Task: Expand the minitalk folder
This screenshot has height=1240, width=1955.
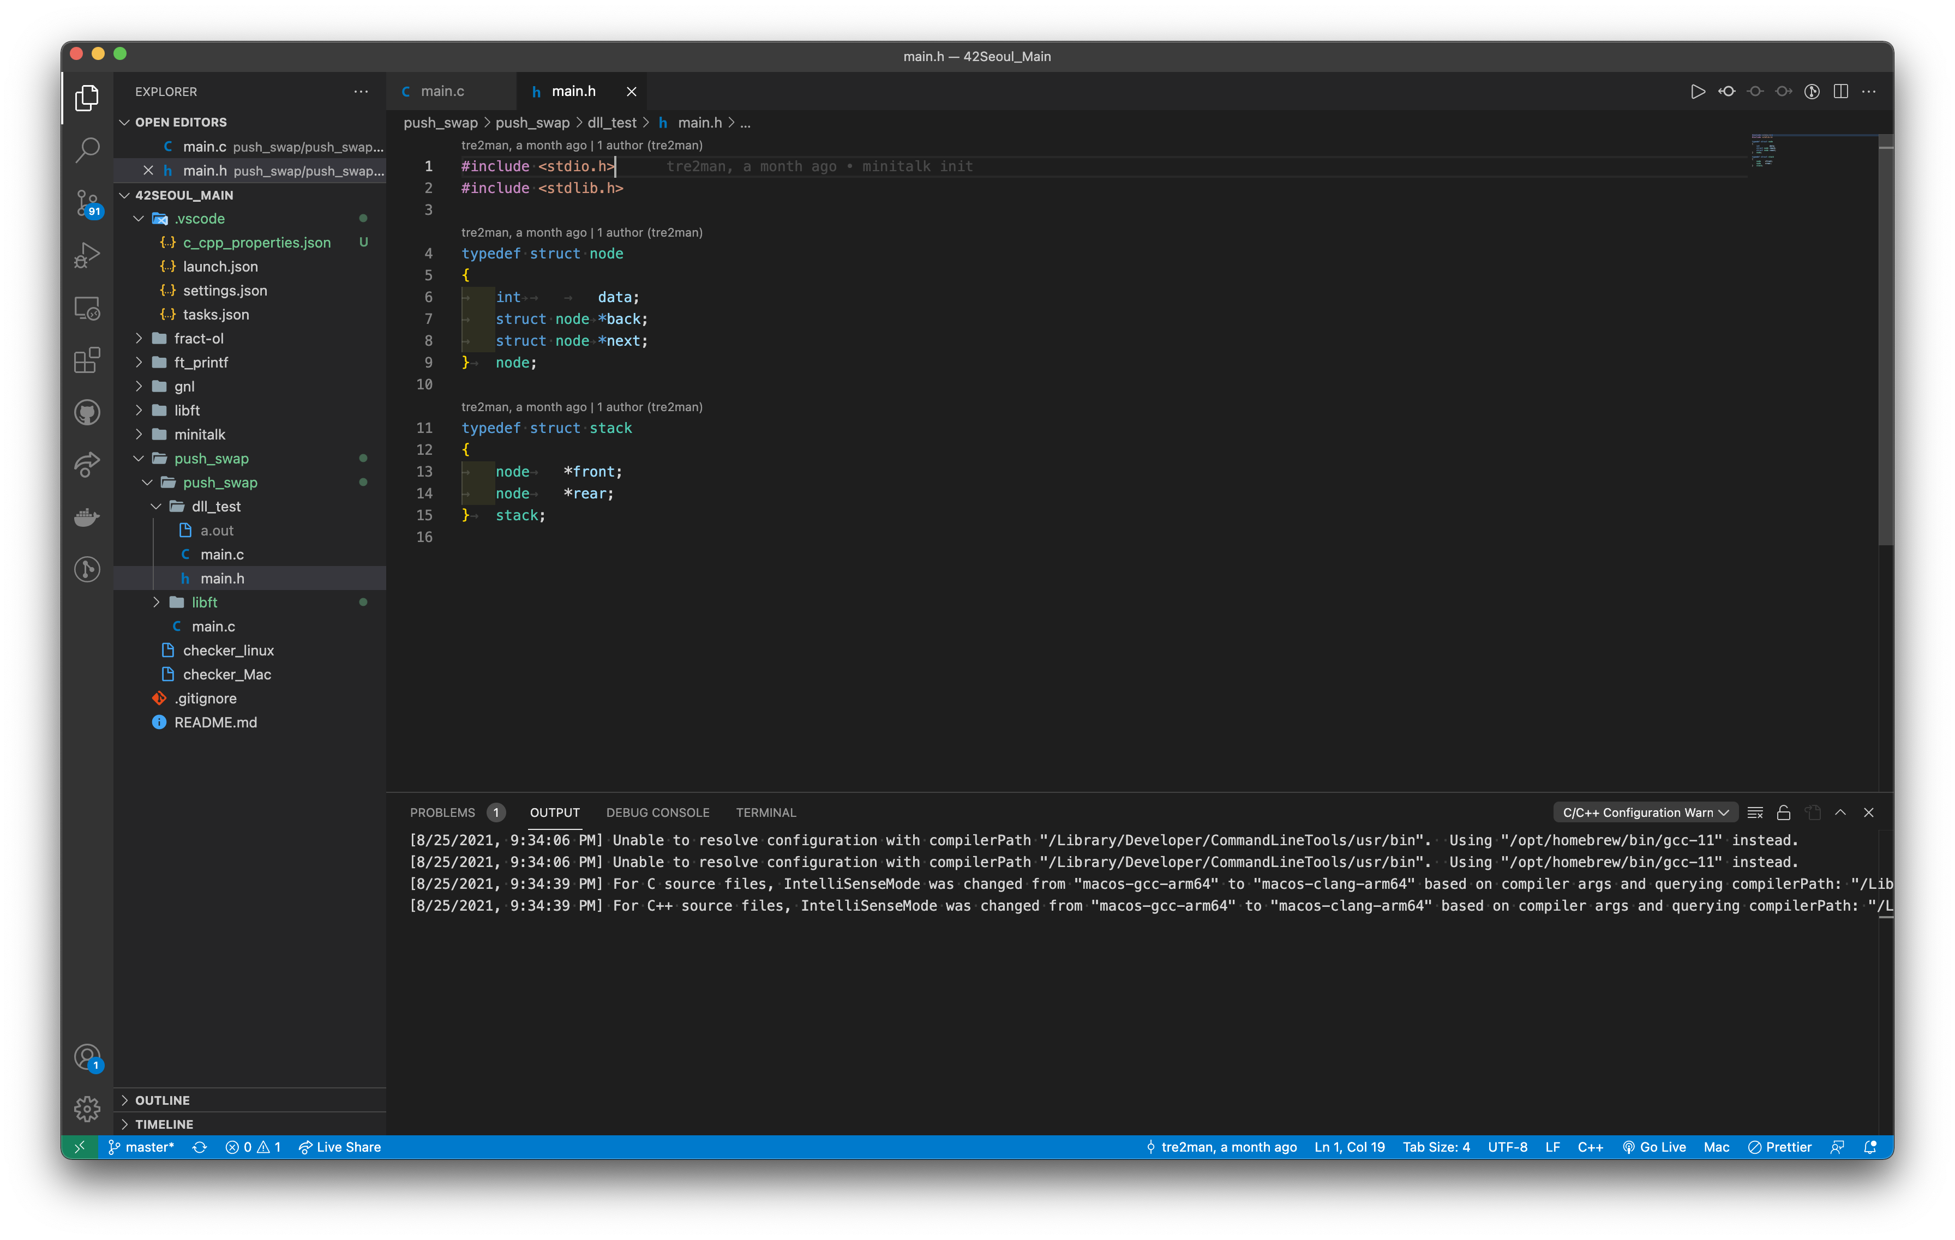Action: [x=200, y=434]
